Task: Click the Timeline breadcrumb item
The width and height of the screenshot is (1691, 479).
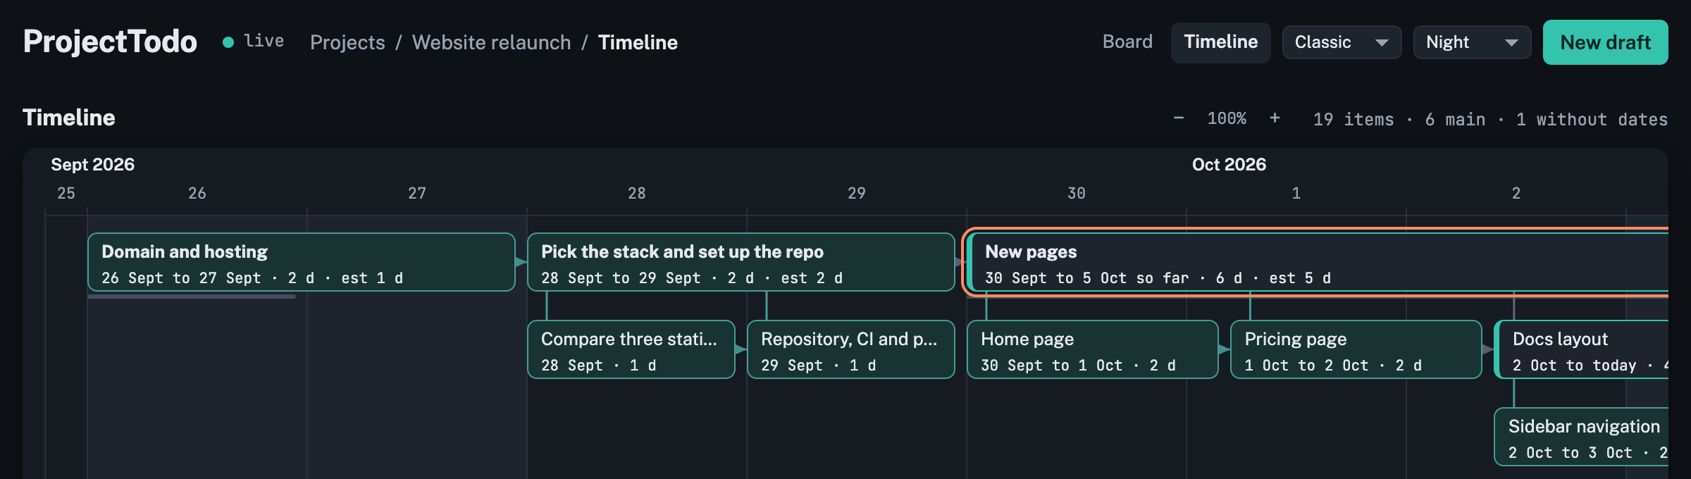Action: click(x=638, y=42)
